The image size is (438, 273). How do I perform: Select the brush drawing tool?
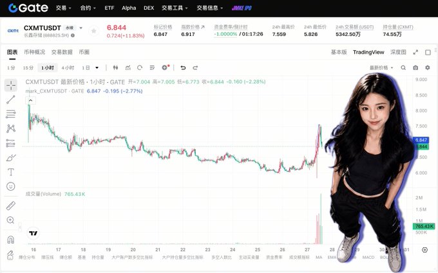click(x=11, y=157)
